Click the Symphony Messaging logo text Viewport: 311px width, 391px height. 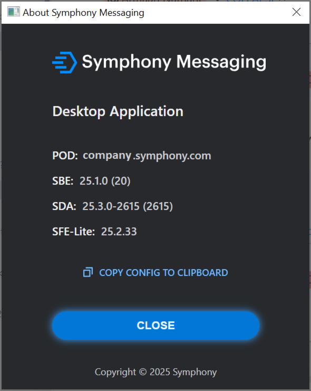(174, 62)
